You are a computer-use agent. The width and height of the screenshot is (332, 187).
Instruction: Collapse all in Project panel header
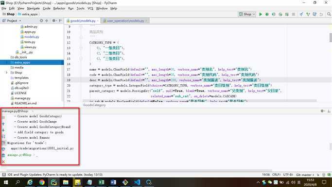(x=47, y=20)
